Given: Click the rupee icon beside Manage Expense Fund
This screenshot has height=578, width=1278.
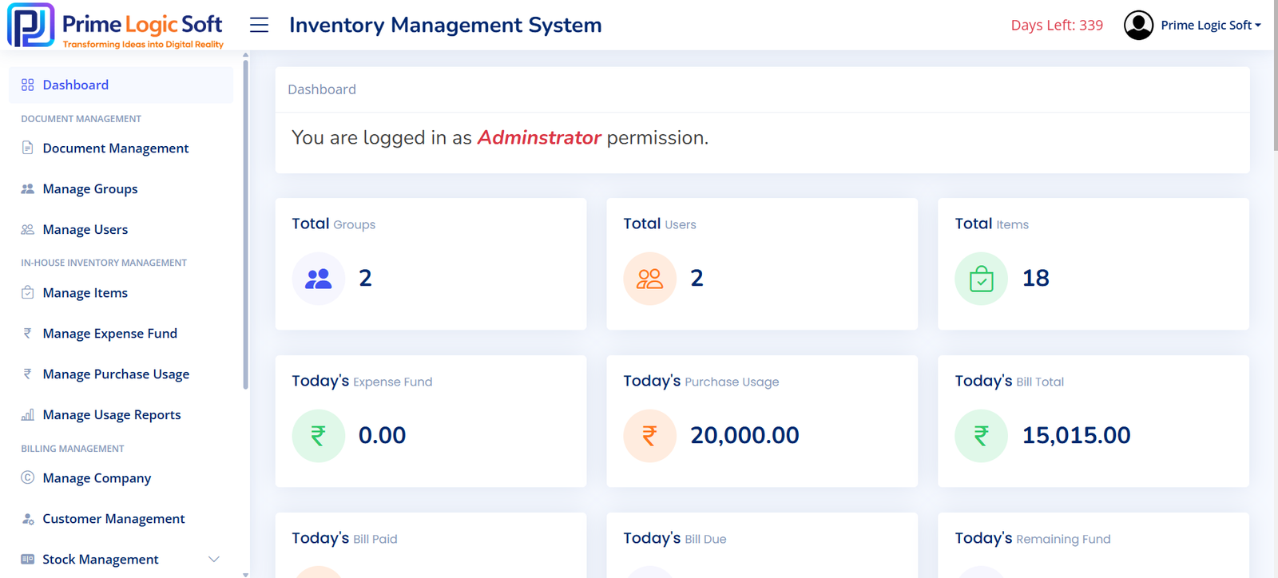Looking at the screenshot, I should [x=28, y=333].
